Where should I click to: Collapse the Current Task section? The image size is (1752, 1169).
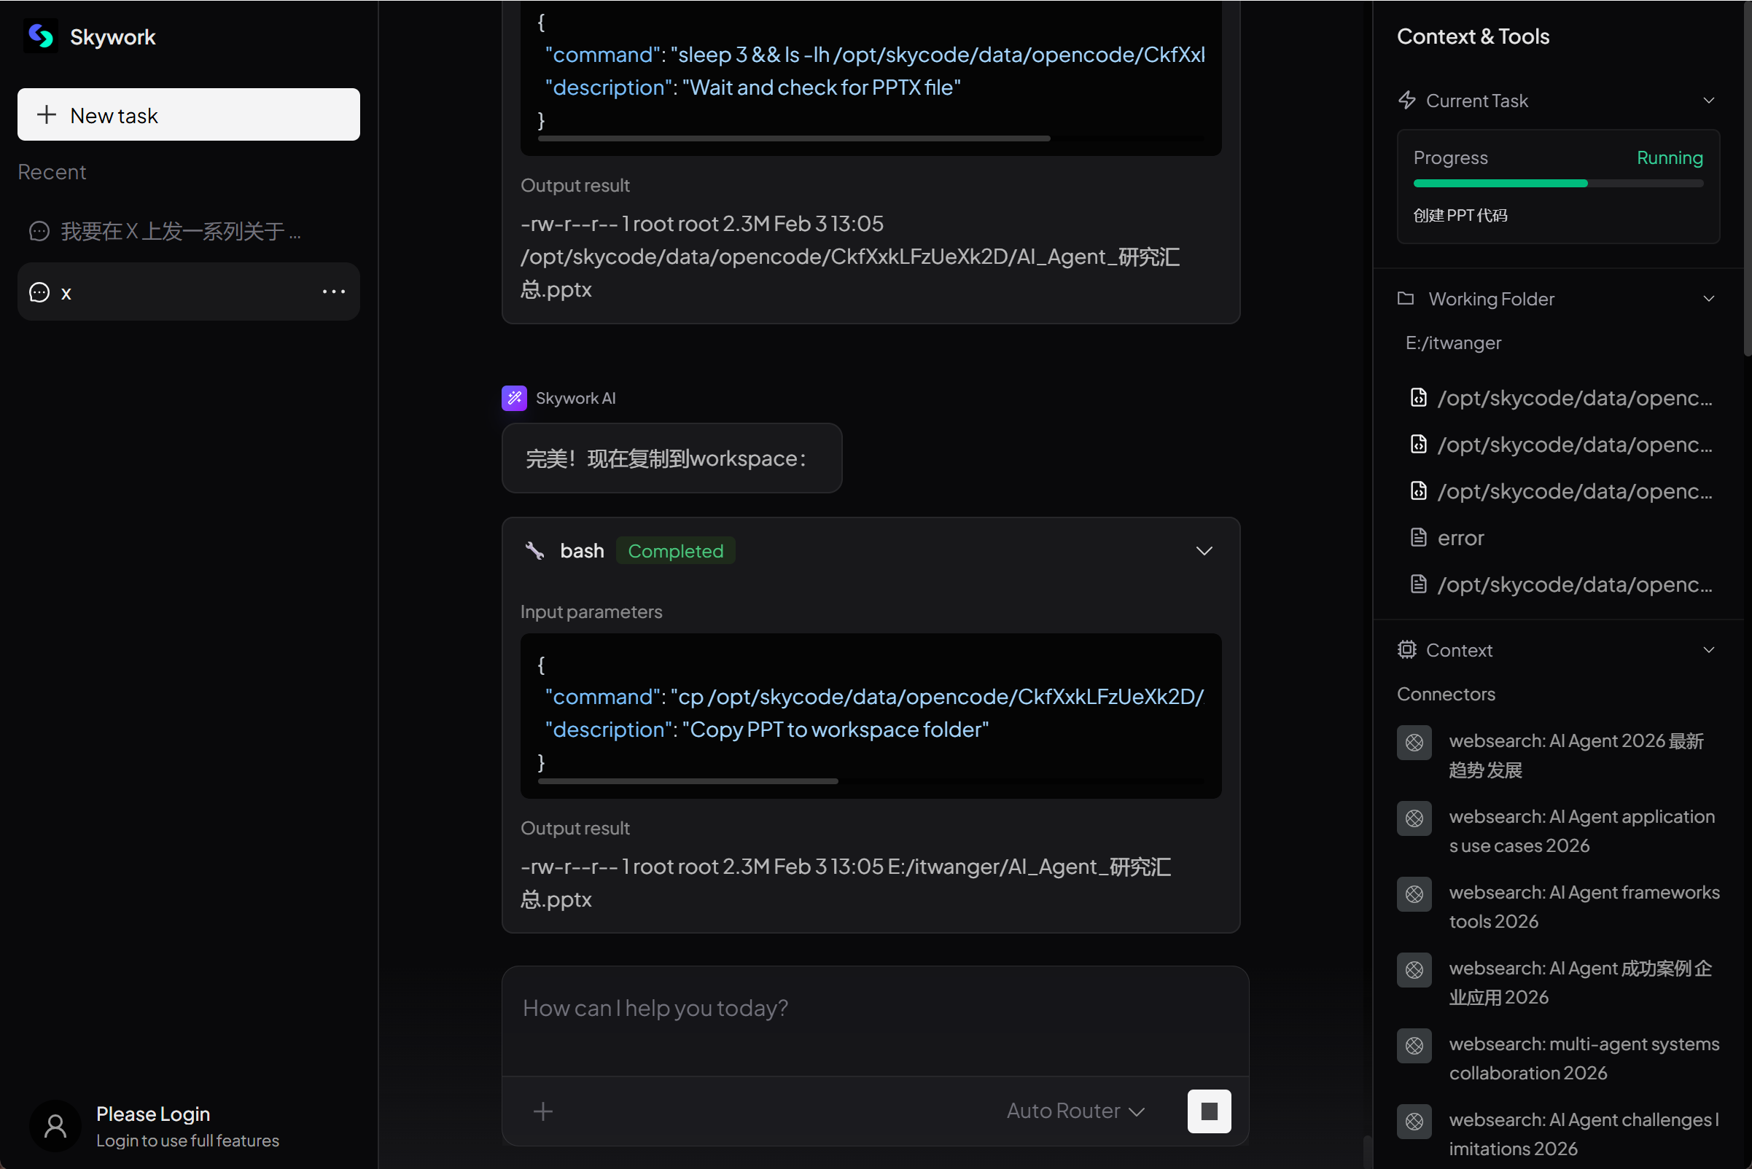[x=1708, y=101]
